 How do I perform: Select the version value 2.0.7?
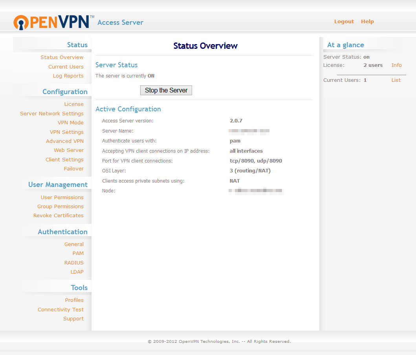pos(236,121)
